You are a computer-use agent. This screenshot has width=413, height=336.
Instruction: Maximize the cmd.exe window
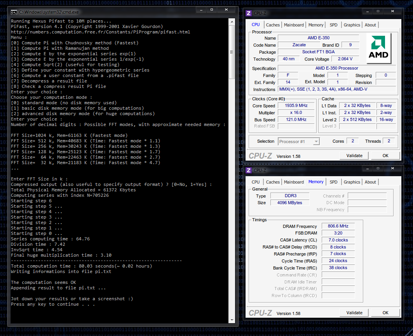click(212, 9)
